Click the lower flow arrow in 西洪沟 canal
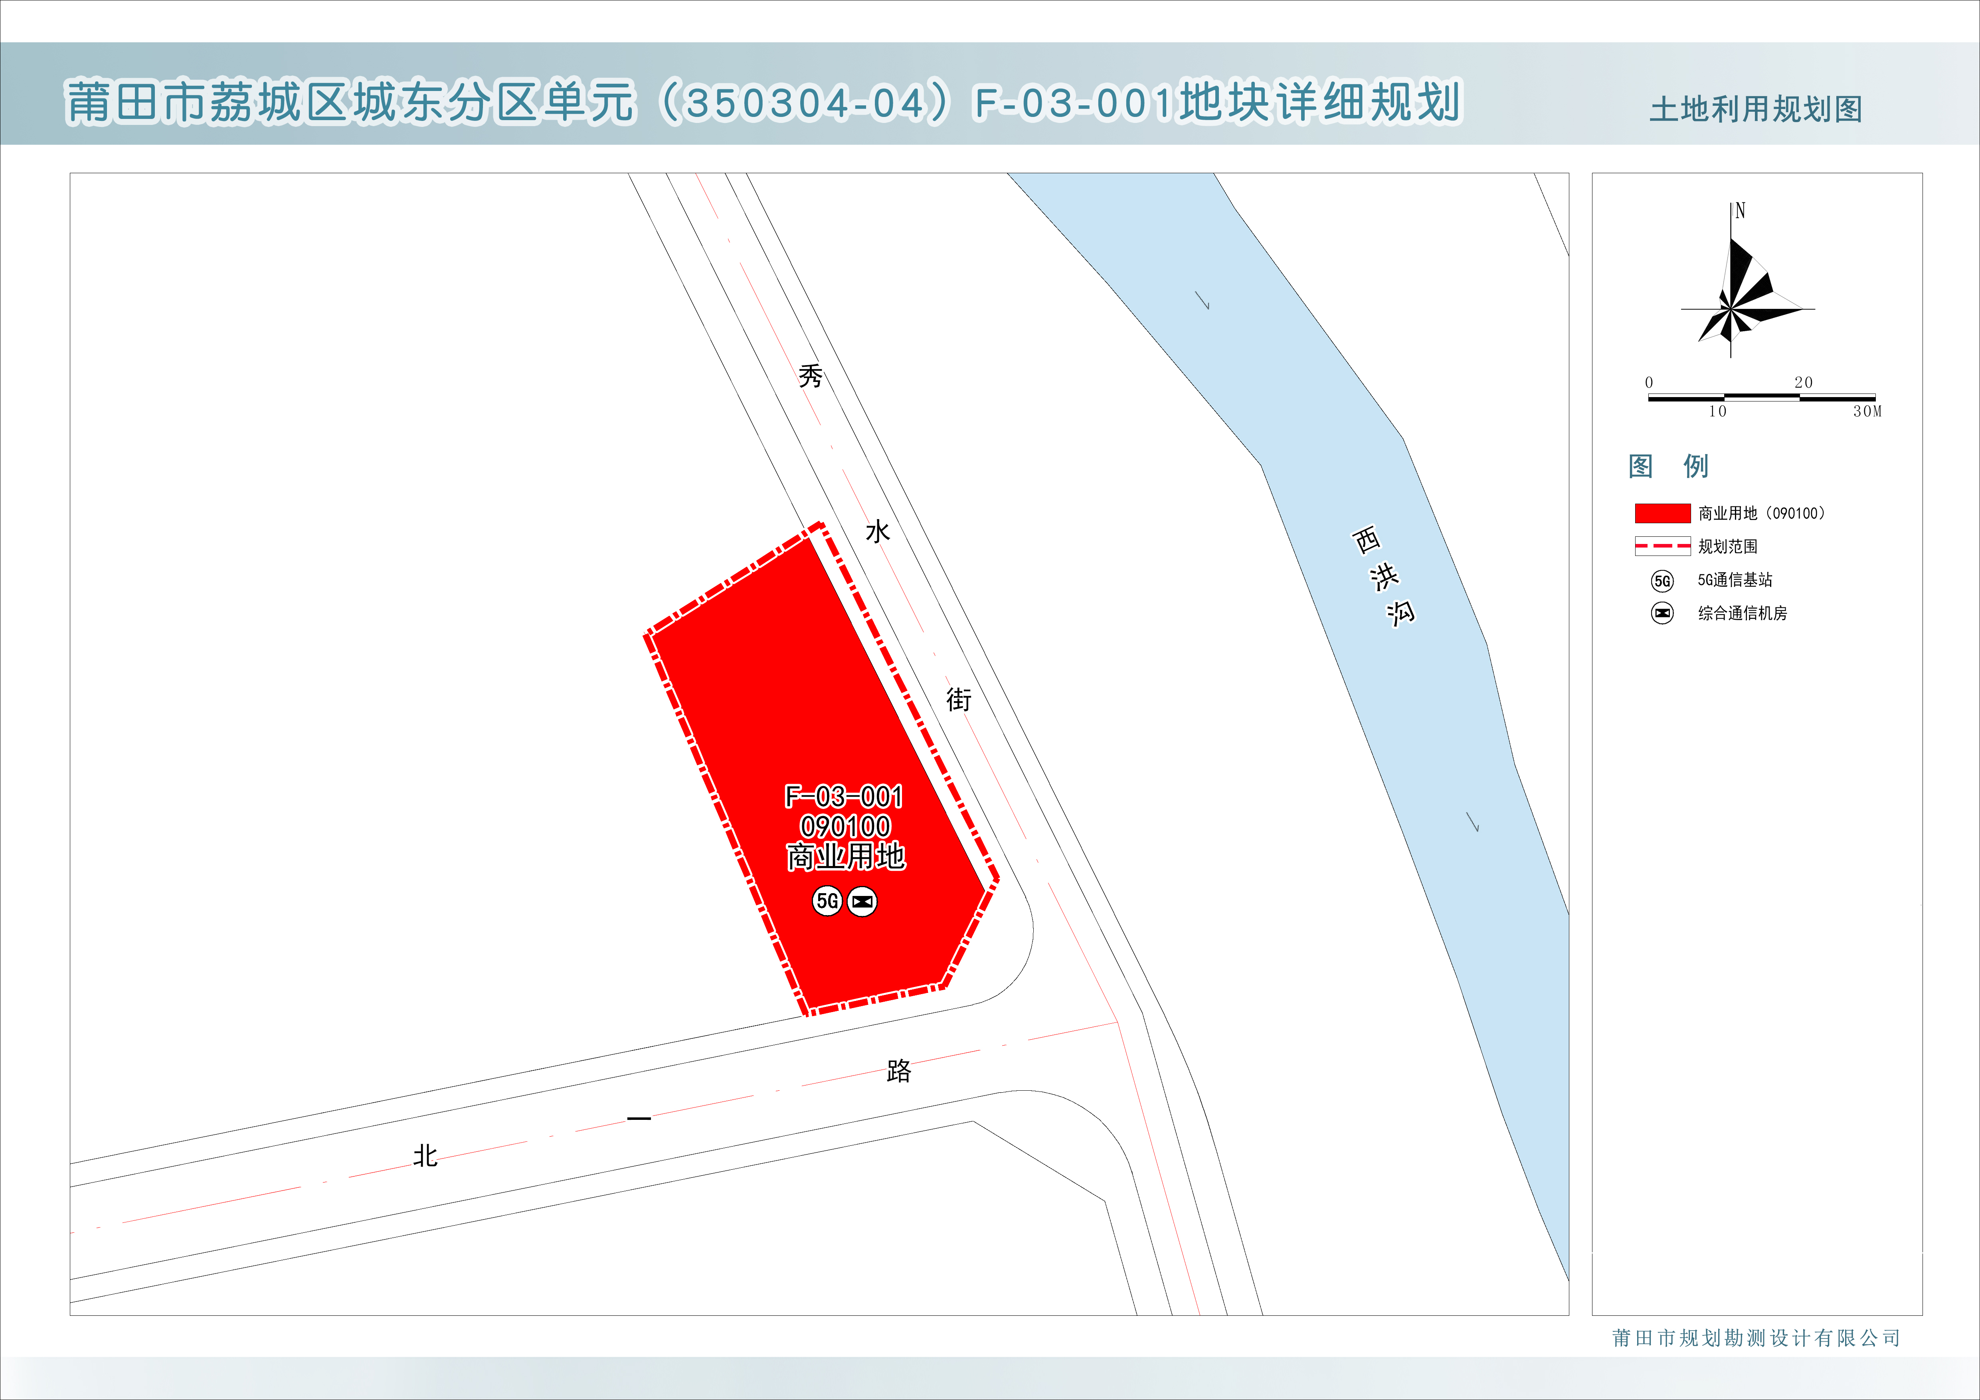 click(x=1473, y=823)
